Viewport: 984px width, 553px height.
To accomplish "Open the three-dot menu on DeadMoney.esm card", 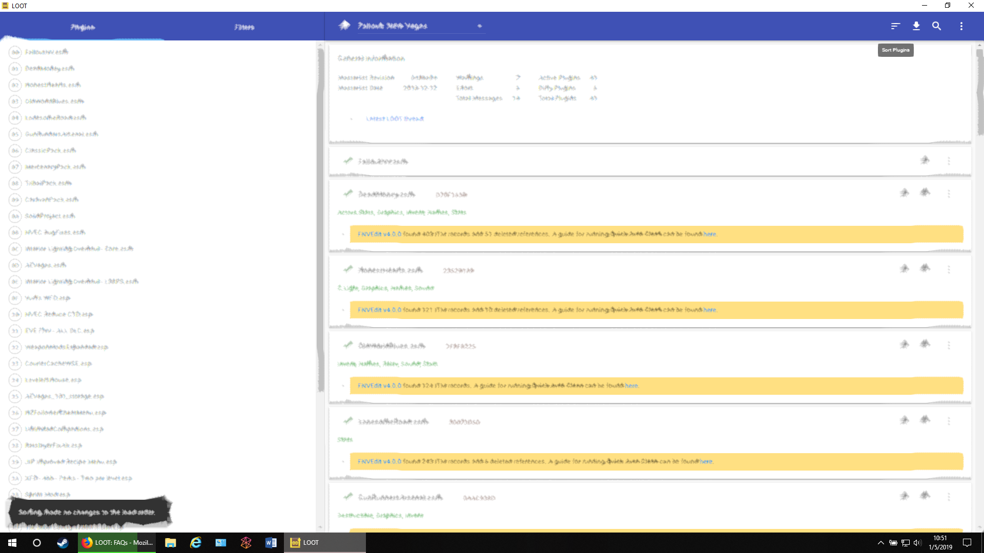I will coord(949,194).
